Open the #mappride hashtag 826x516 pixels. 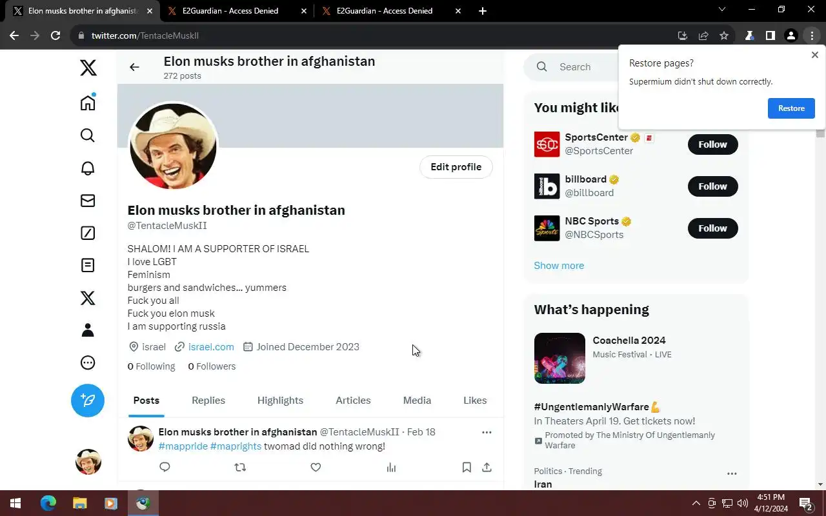183,446
